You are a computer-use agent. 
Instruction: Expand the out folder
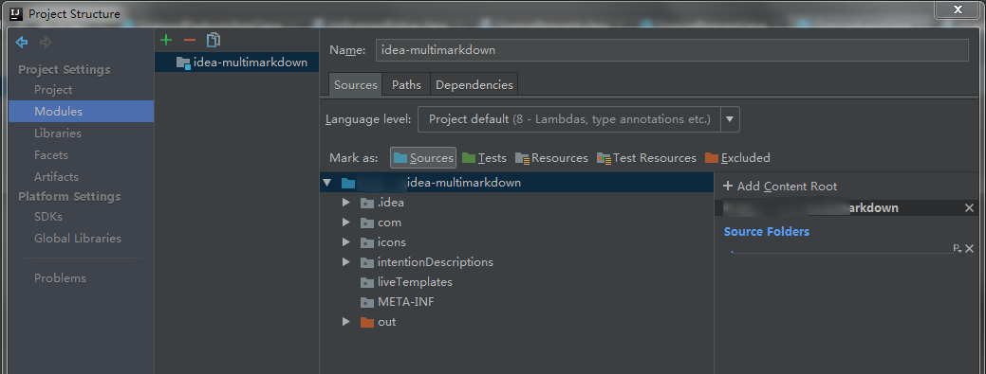coord(345,321)
